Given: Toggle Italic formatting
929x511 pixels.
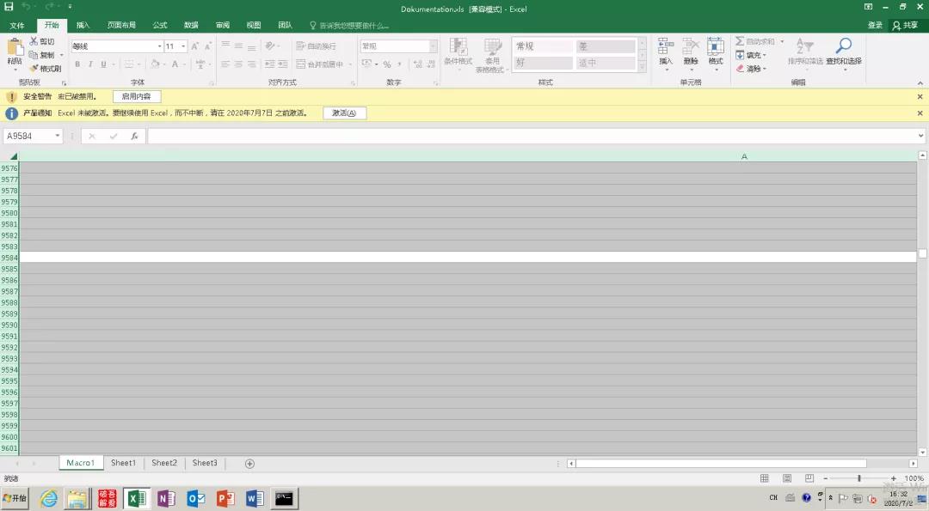Looking at the screenshot, I should [90, 64].
